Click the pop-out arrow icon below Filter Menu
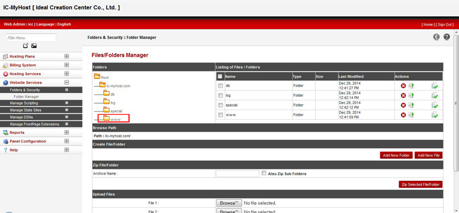The height and width of the screenshot is (213, 459). (x=26, y=46)
